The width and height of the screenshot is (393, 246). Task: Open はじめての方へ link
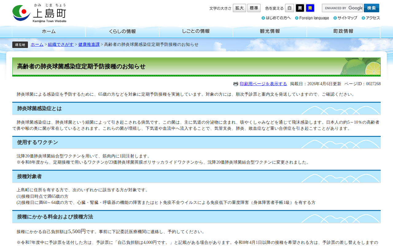pyautogui.click(x=276, y=18)
